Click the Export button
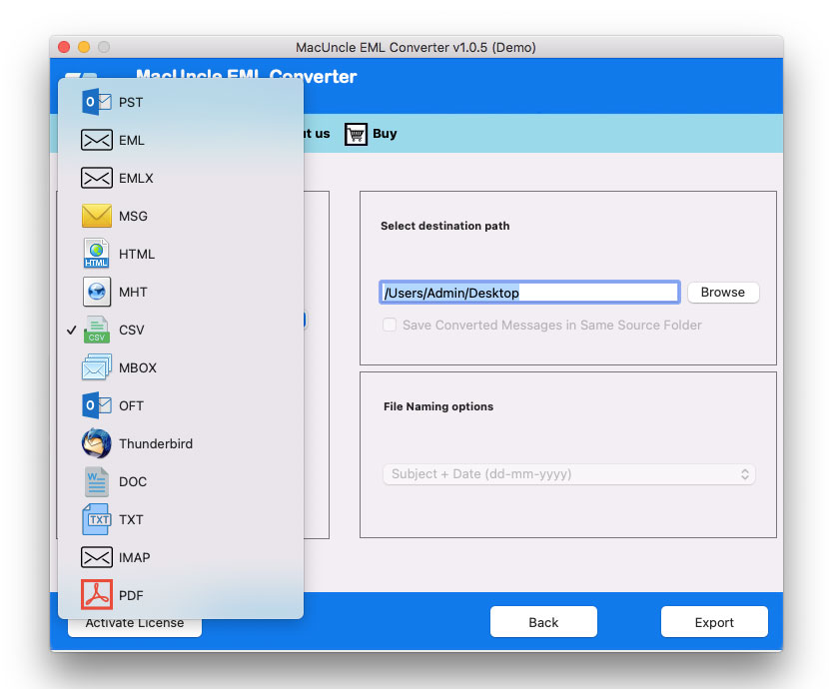Viewport: 829px width, 689px height. 714,622
